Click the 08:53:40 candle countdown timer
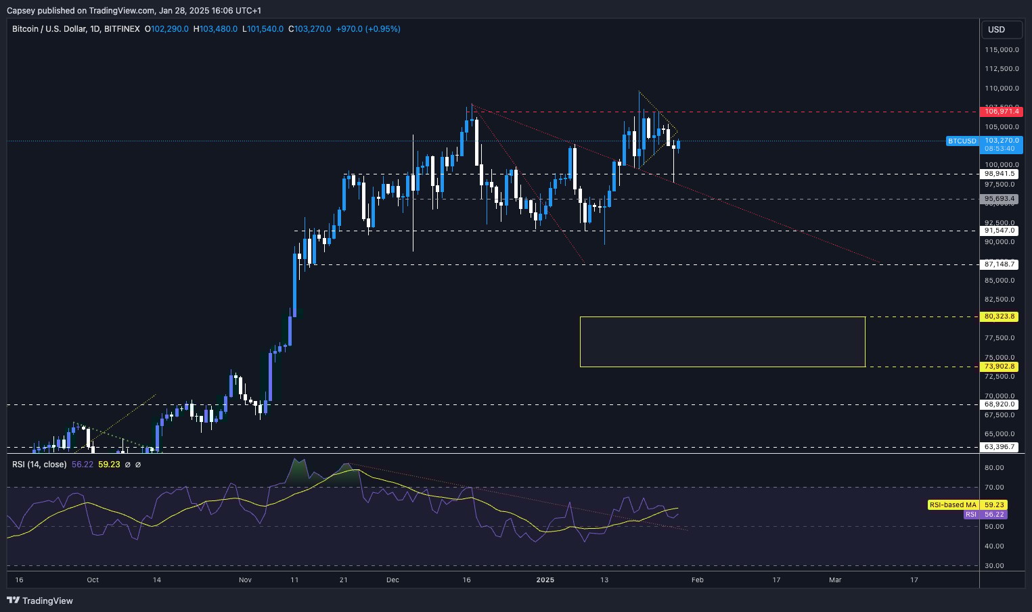This screenshot has width=1032, height=612. (x=1001, y=149)
